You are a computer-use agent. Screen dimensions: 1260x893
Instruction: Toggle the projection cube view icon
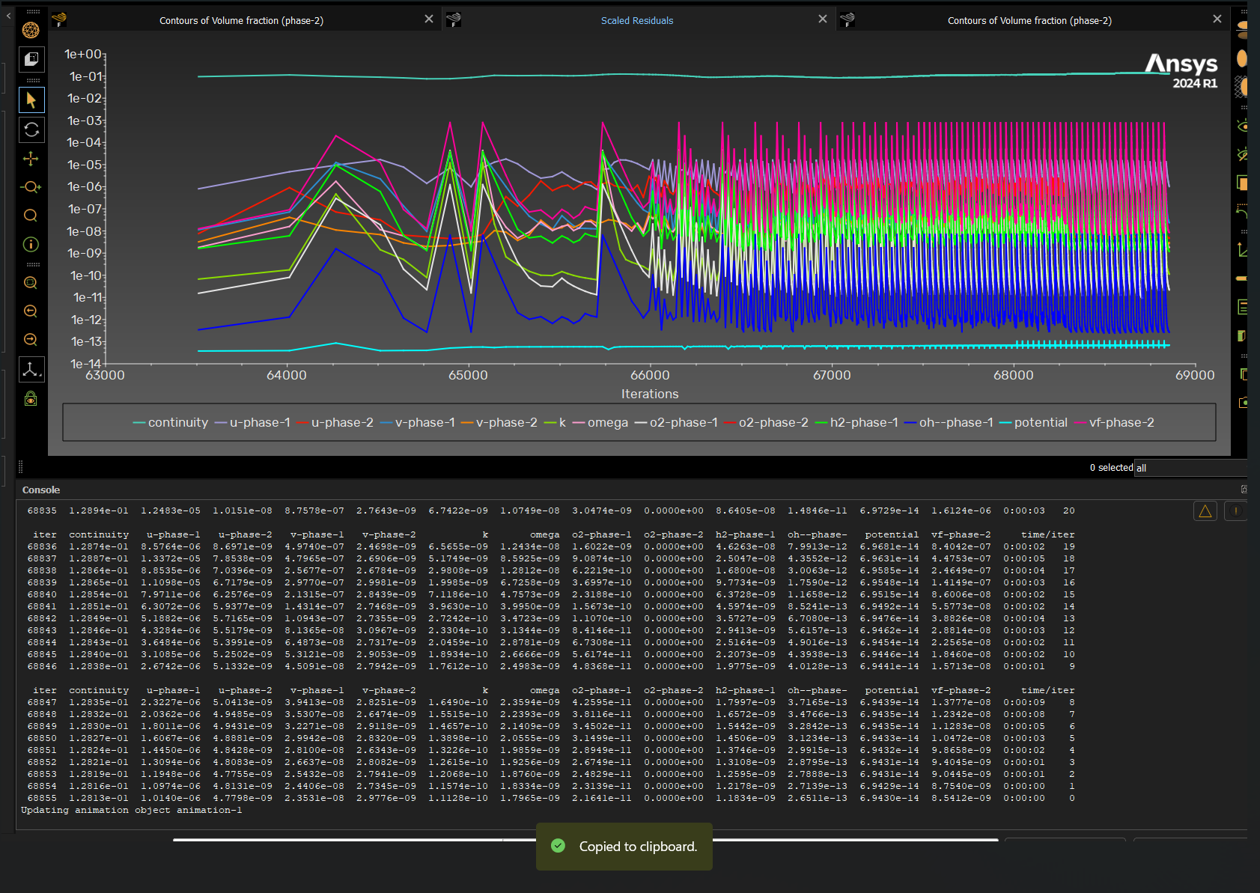tap(31, 59)
